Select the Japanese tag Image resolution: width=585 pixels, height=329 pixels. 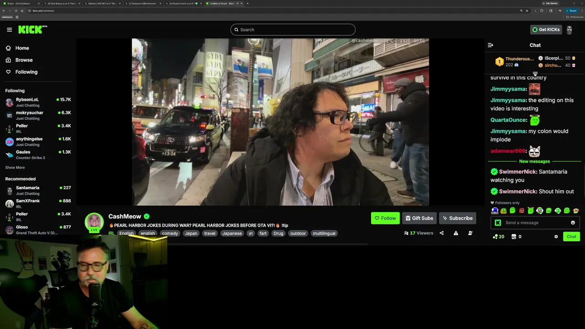pyautogui.click(x=232, y=233)
